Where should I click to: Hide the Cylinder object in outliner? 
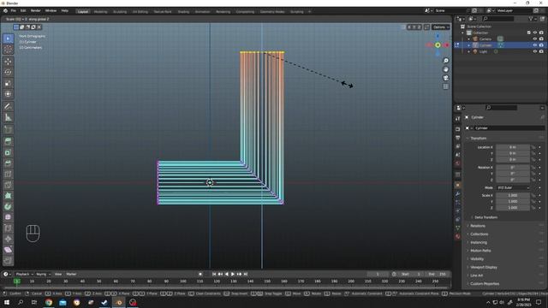[534, 45]
